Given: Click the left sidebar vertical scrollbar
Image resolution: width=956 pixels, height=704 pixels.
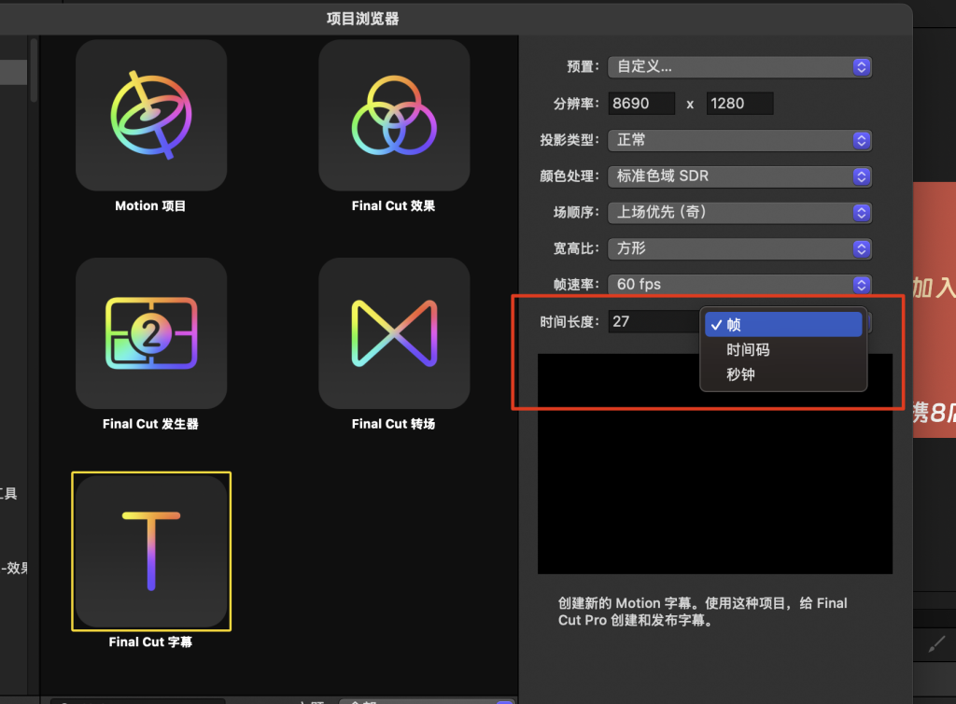Looking at the screenshot, I should point(34,70).
